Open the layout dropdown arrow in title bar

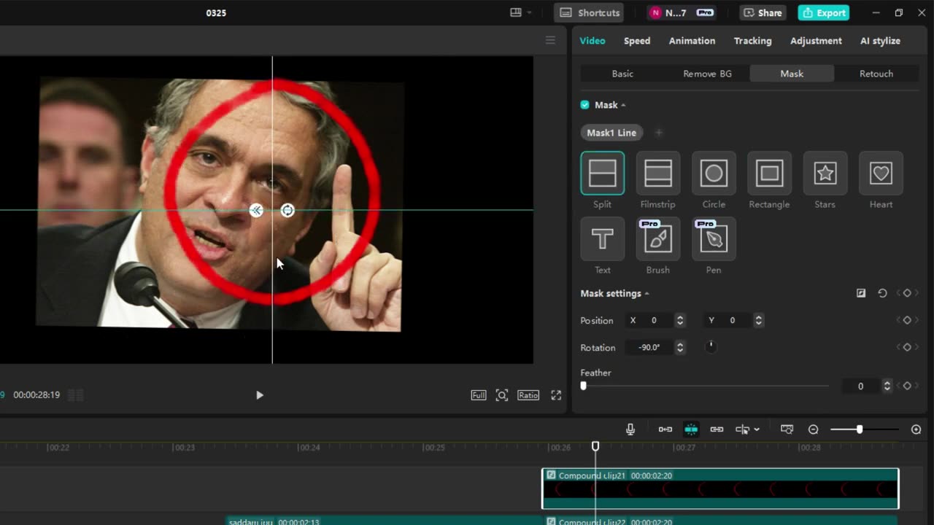(x=529, y=12)
